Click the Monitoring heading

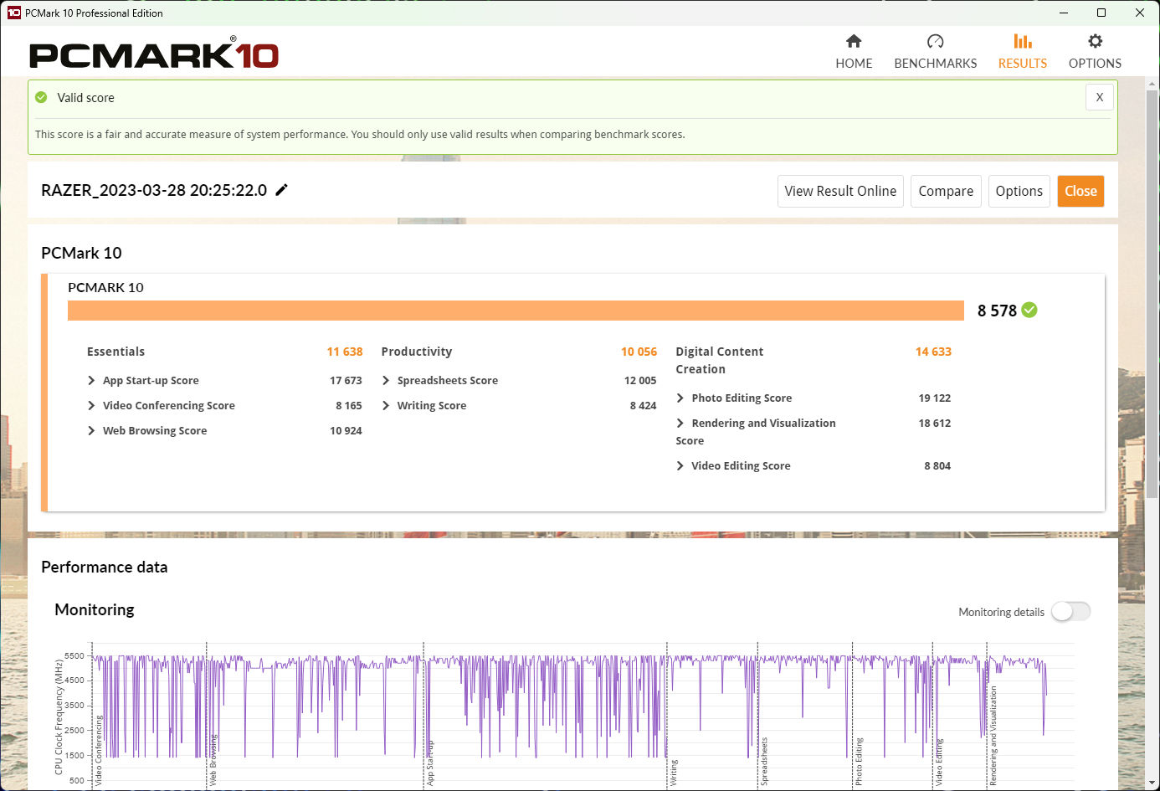(x=94, y=609)
